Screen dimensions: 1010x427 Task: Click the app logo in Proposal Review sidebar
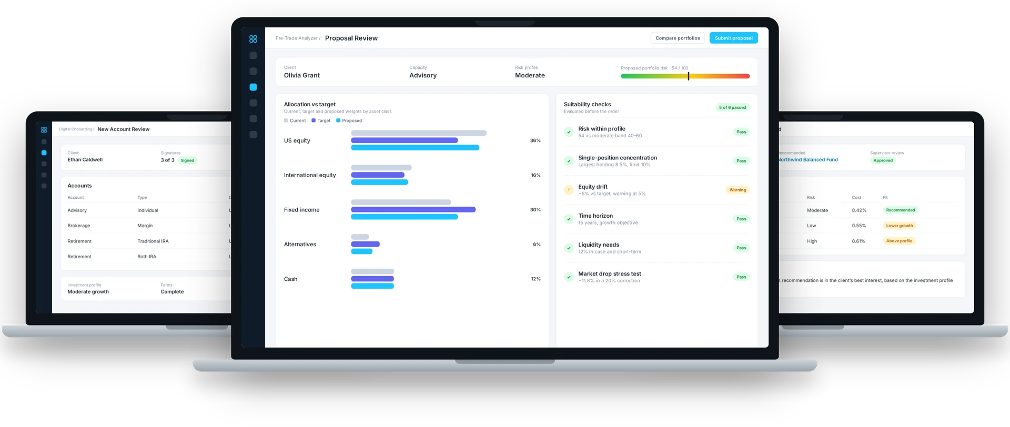[x=253, y=39]
